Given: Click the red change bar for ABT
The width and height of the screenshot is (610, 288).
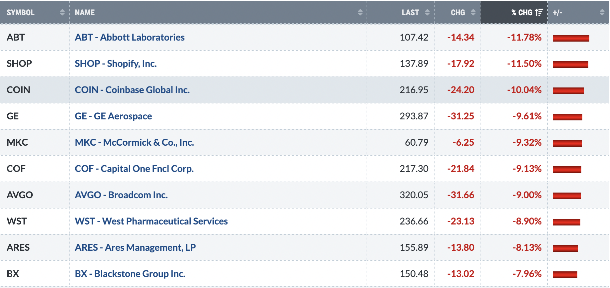Looking at the screenshot, I should click(571, 38).
